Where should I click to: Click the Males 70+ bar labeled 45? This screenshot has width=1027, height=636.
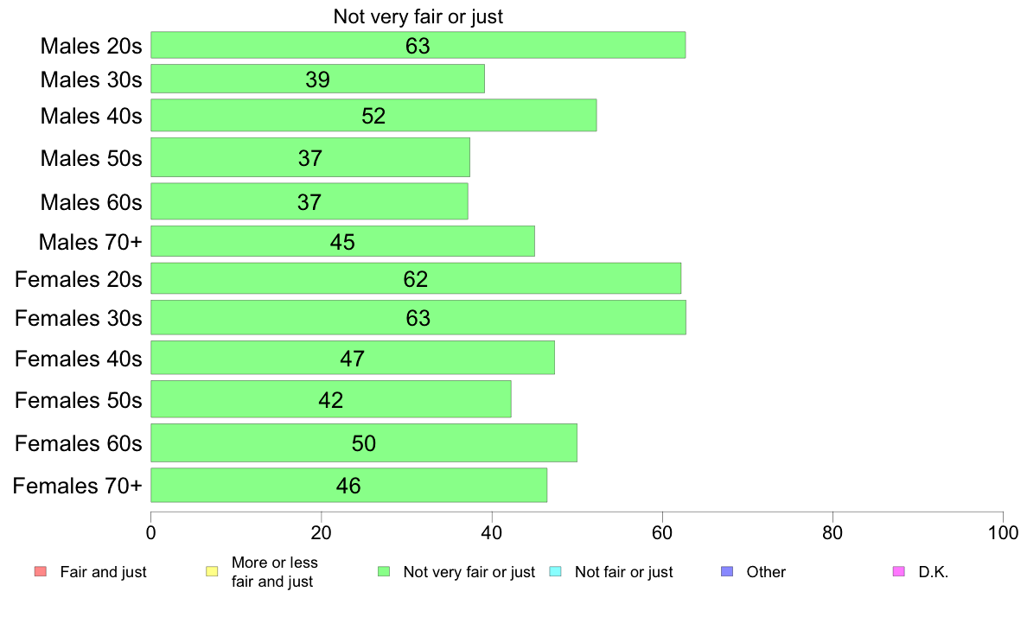(x=342, y=241)
